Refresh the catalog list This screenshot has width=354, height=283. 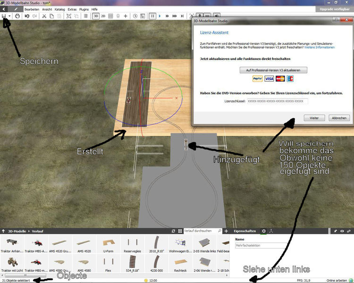173,231
